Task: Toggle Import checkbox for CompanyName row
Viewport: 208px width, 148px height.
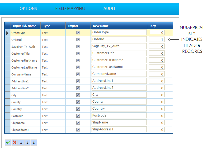Action: tap(78, 74)
